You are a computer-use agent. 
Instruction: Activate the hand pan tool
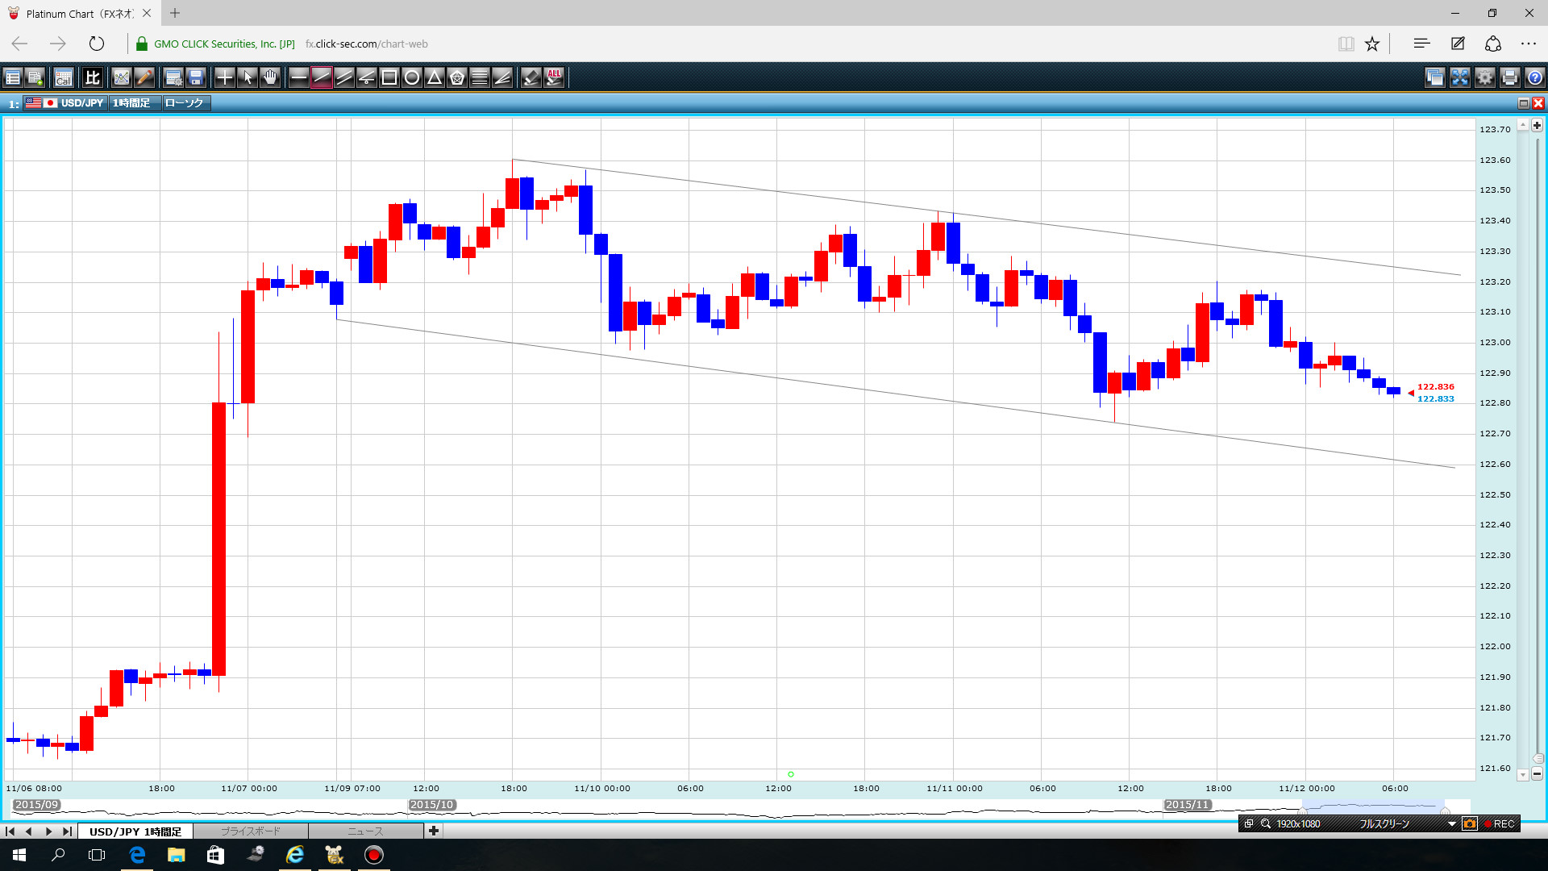coord(270,77)
